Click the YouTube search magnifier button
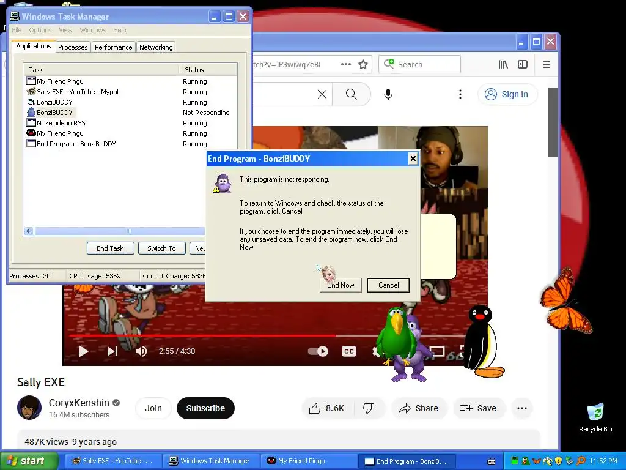 coord(352,94)
